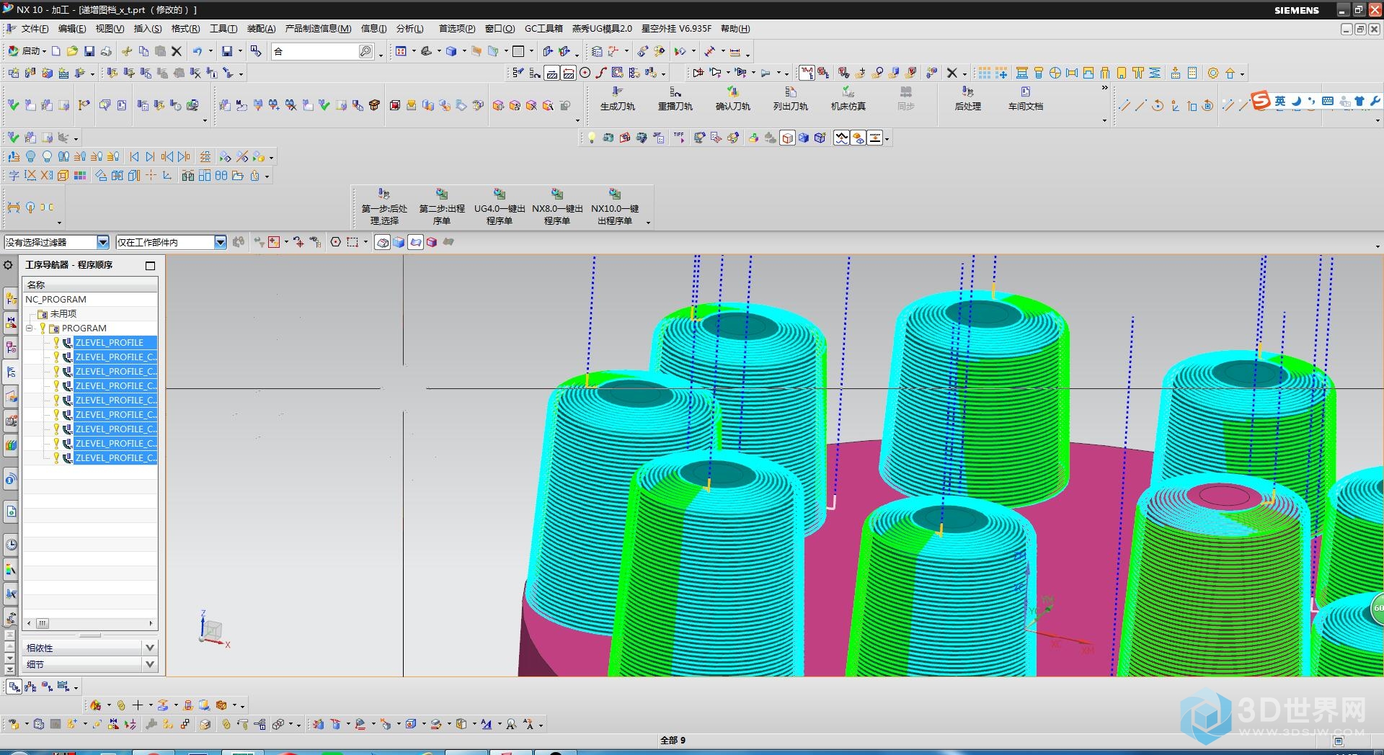The width and height of the screenshot is (1384, 755).
Task: Click the new document icon
Action: click(x=56, y=51)
